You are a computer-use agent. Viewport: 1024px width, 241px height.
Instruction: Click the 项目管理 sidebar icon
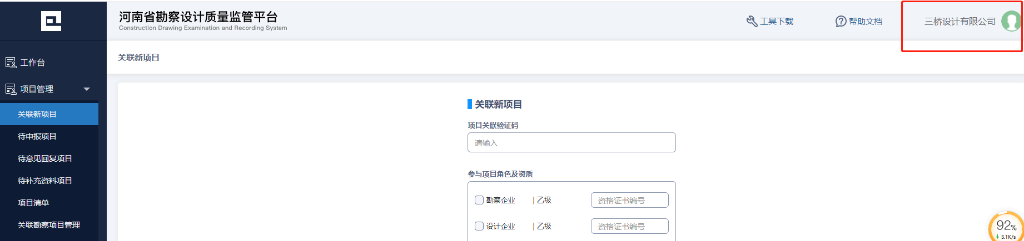[x=11, y=89]
